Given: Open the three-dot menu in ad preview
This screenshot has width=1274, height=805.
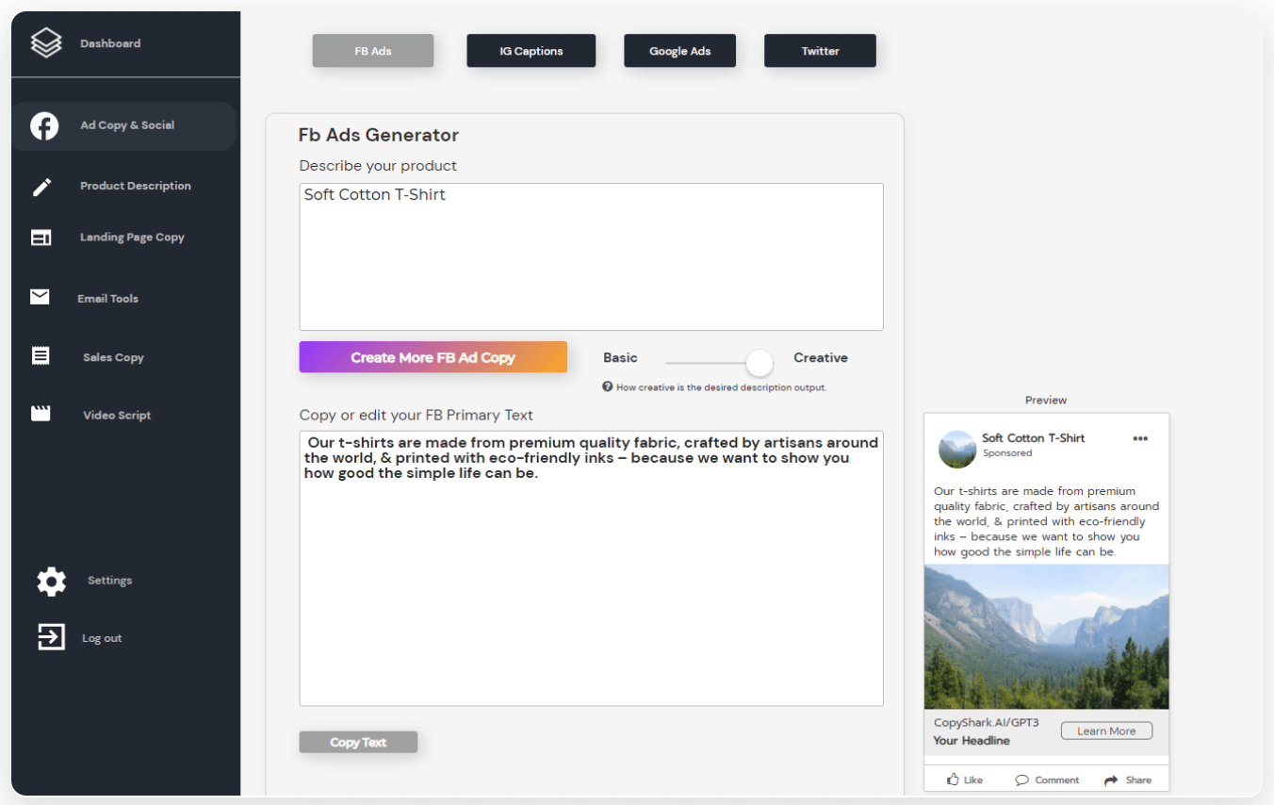Looking at the screenshot, I should [x=1140, y=438].
